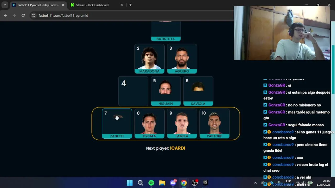Select slot 10 Pastore card
This screenshot has height=188, width=335.
pos(214,124)
